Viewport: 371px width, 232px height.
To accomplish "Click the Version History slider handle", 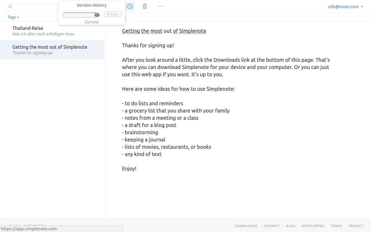I will coord(97,14).
